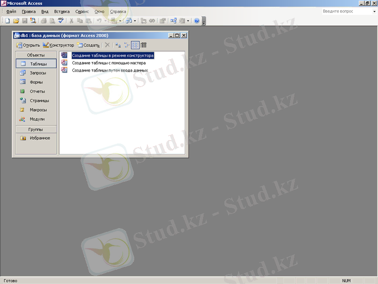Click the New Object toolbar icon

182,21
